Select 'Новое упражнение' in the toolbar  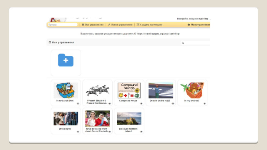(120, 25)
